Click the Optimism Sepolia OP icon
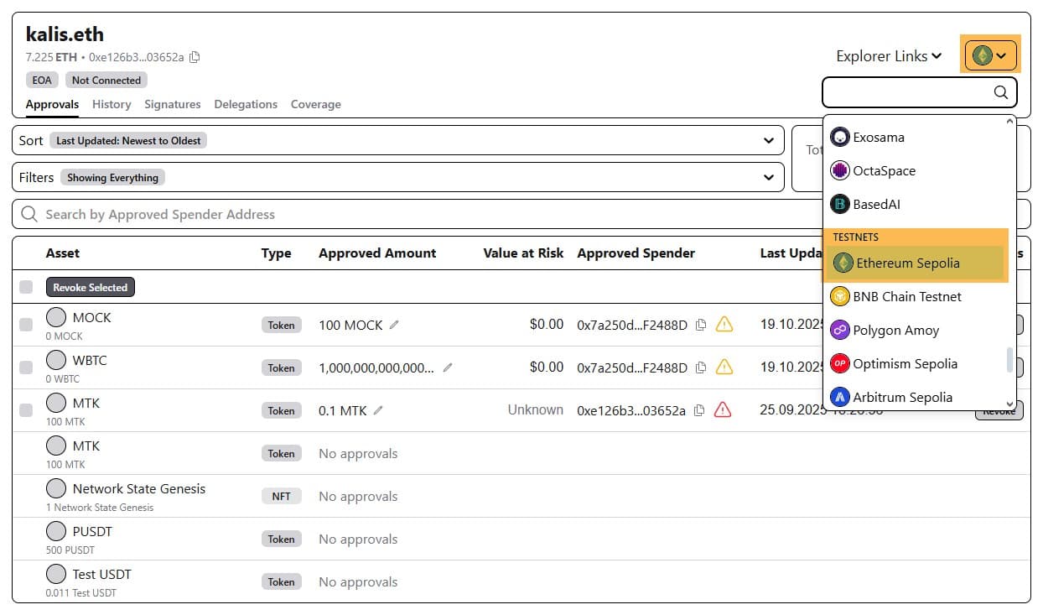 (839, 363)
